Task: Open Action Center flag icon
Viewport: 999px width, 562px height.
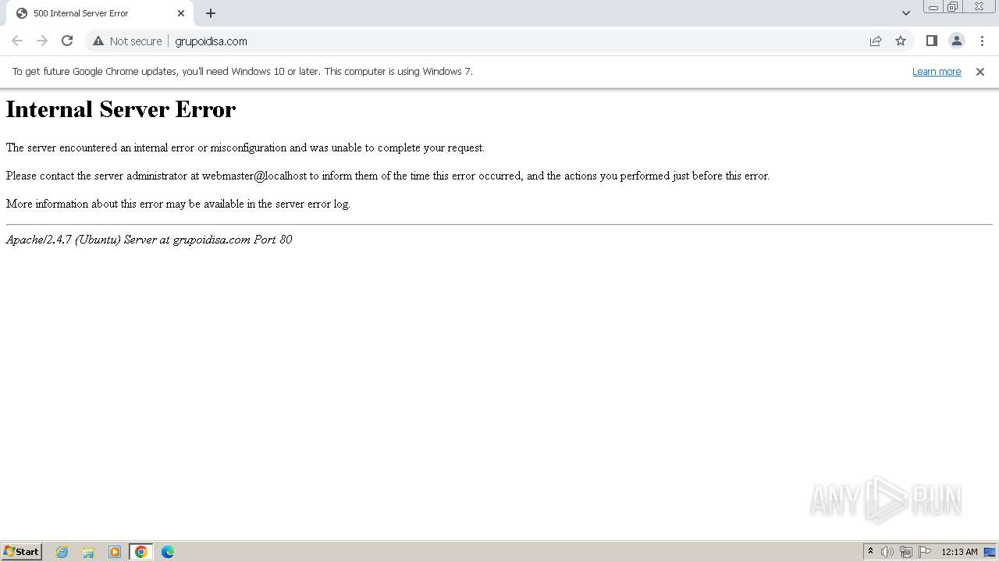Action: [925, 552]
